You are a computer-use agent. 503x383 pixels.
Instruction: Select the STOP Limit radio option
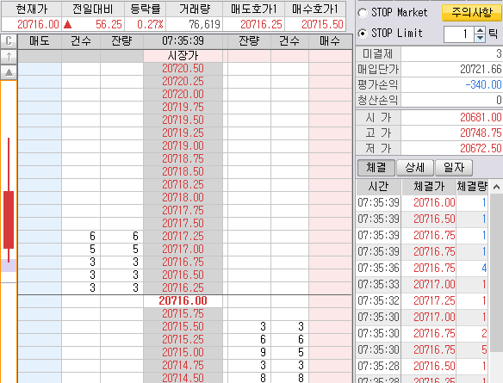(x=363, y=33)
